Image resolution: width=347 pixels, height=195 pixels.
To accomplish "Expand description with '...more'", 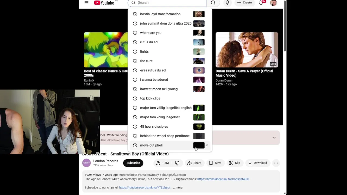I will click(x=178, y=187).
